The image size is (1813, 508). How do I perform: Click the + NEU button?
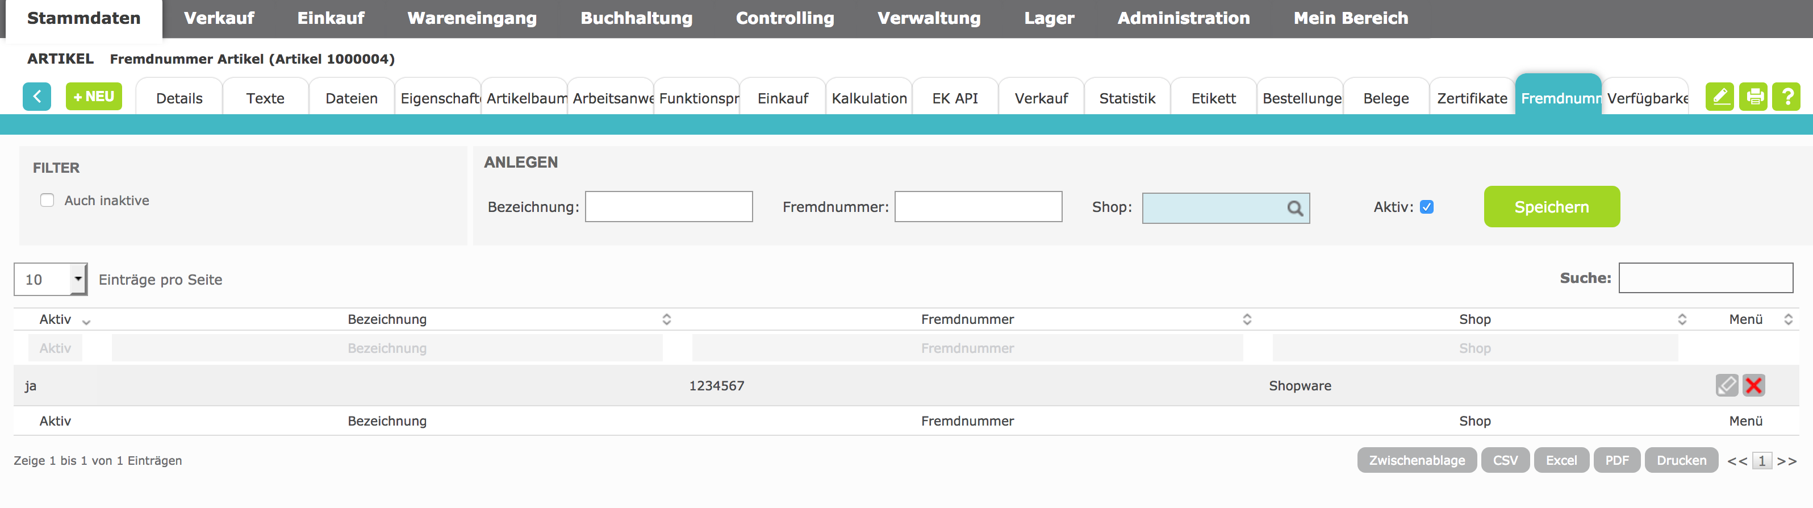tap(94, 97)
